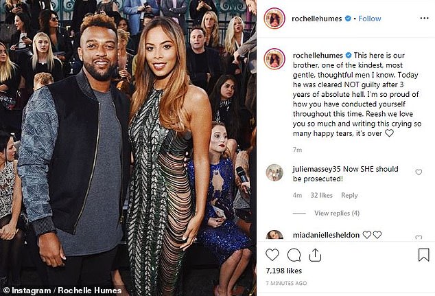Like miadaniellesheldon's comment heart

coord(419,237)
